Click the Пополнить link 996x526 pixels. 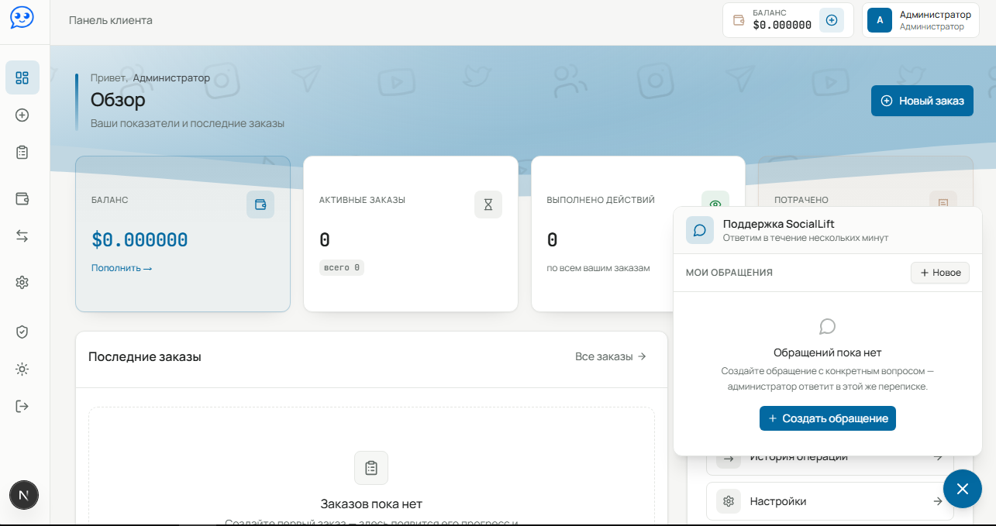click(122, 268)
